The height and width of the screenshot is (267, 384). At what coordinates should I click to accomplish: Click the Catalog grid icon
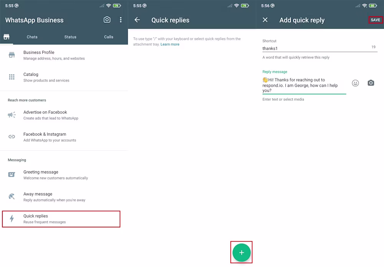(12, 77)
